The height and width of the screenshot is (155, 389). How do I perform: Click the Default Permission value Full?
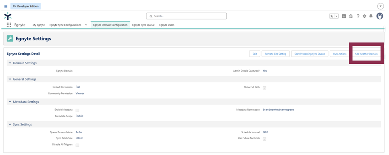[x=78, y=87]
